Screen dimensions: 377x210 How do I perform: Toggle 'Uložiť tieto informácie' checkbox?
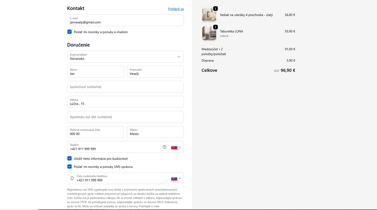pos(70,159)
